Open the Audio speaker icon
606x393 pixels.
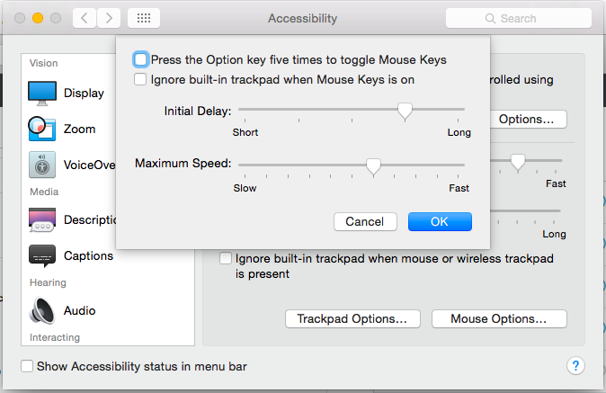click(x=42, y=311)
